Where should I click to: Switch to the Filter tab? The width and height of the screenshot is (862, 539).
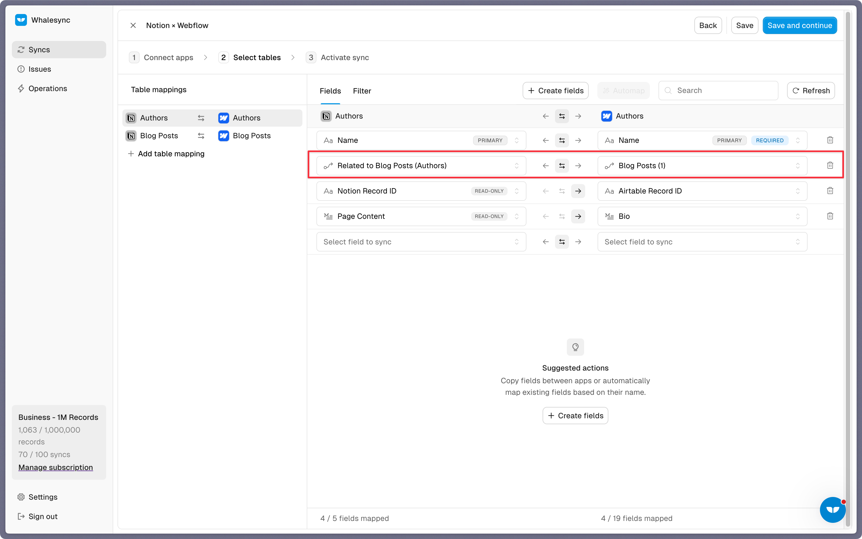pyautogui.click(x=362, y=91)
